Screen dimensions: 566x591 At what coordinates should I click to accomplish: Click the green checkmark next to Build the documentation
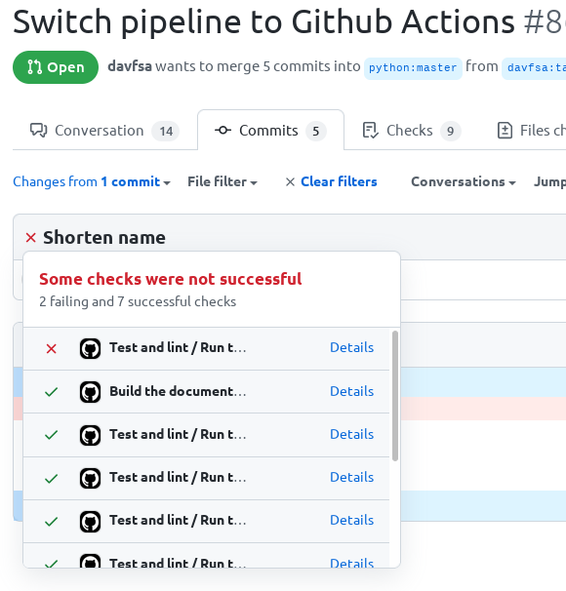(x=52, y=392)
